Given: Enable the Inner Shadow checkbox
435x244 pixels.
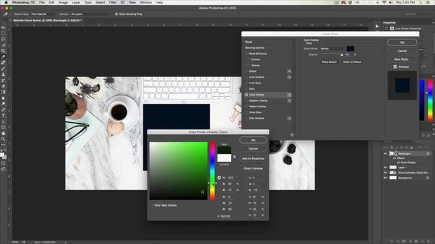Looking at the screenshot, I should [x=246, y=77].
